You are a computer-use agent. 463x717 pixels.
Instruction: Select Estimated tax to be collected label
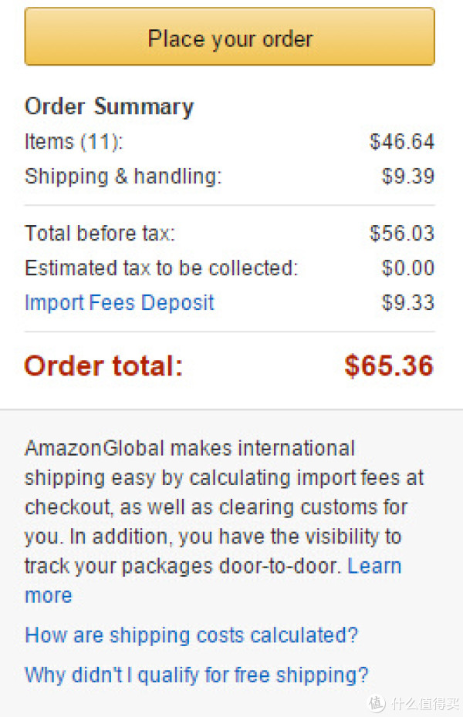coord(161,268)
